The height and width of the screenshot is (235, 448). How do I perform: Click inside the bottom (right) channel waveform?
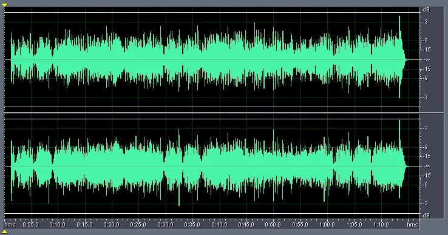click(212, 167)
